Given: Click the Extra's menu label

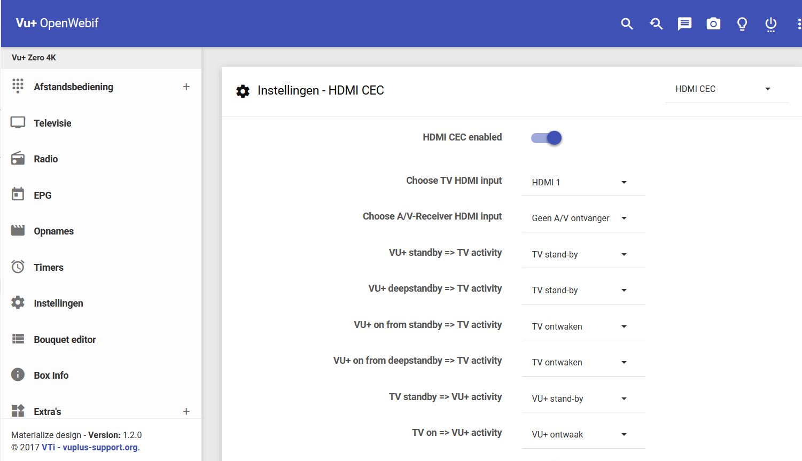Looking at the screenshot, I should (x=48, y=412).
